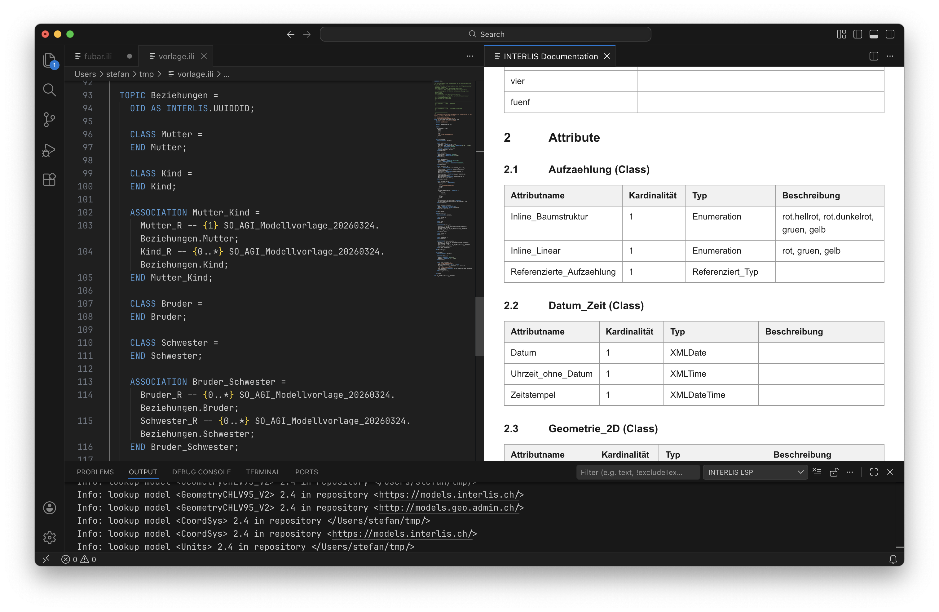The width and height of the screenshot is (939, 612).
Task: Open the editor group More Actions menu
Action: [469, 56]
